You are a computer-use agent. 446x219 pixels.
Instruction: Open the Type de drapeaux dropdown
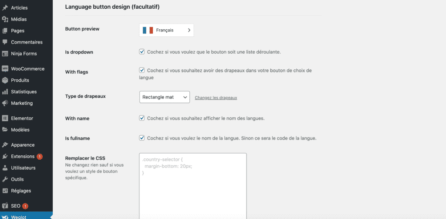pyautogui.click(x=164, y=97)
